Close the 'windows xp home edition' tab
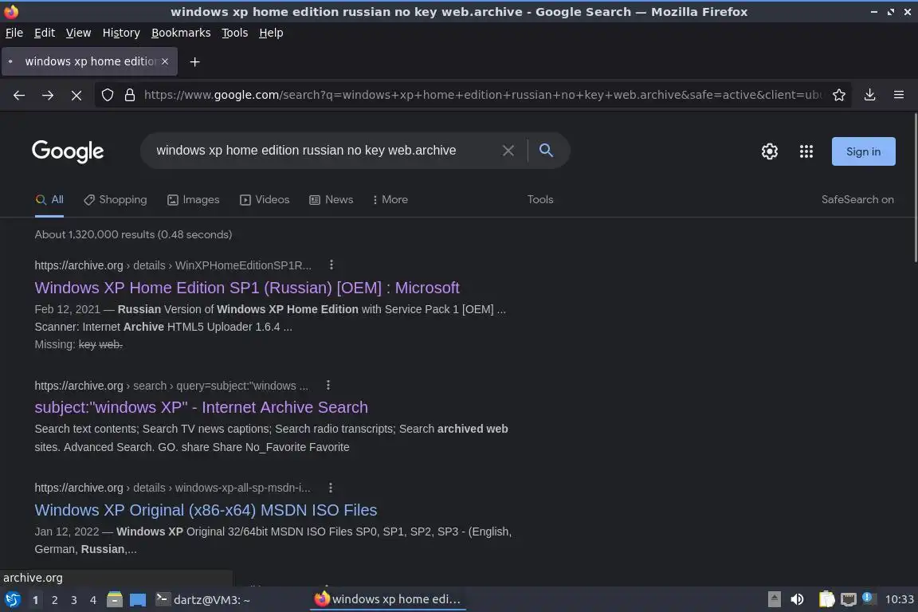Viewport: 918px width, 612px height. [165, 61]
